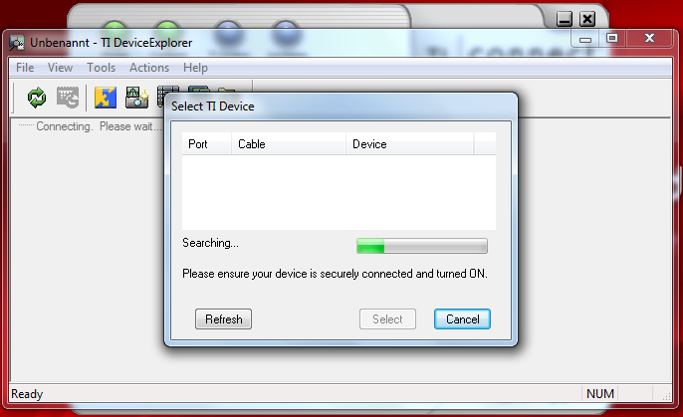Open the View menu
This screenshot has width=683, height=417.
[x=60, y=68]
